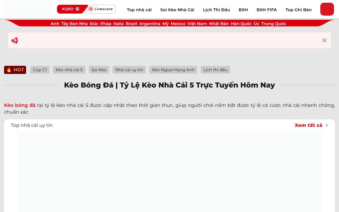Follow the red Kèo bóng đá link

pos(20,105)
